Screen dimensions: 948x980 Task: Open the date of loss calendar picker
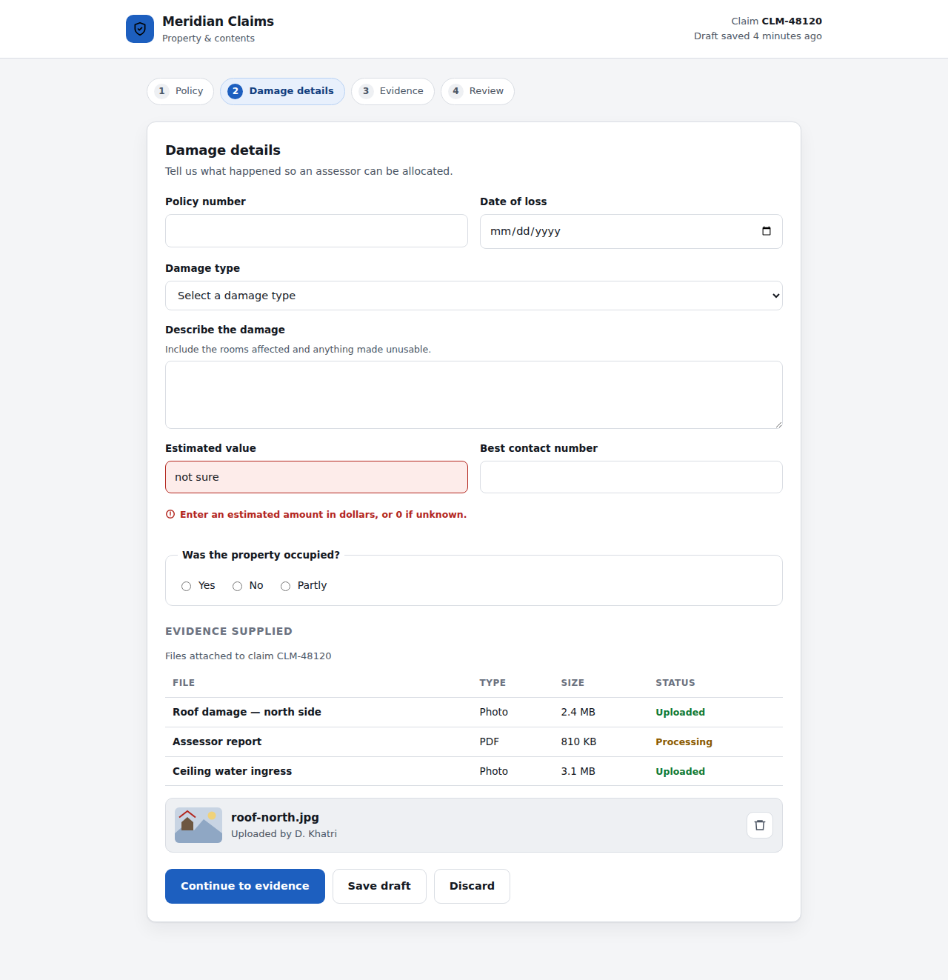[x=767, y=231]
